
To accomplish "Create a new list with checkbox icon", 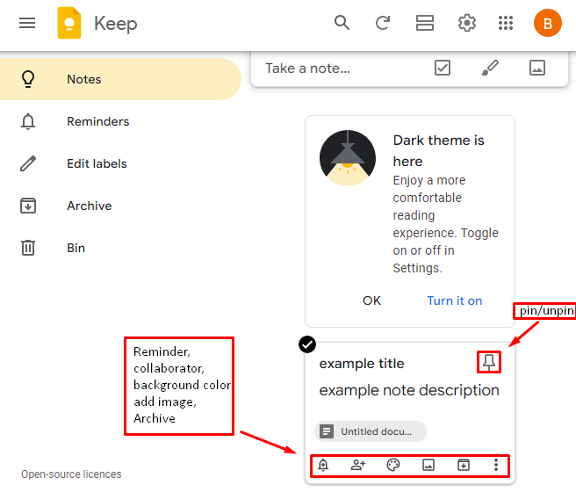I will 443,68.
